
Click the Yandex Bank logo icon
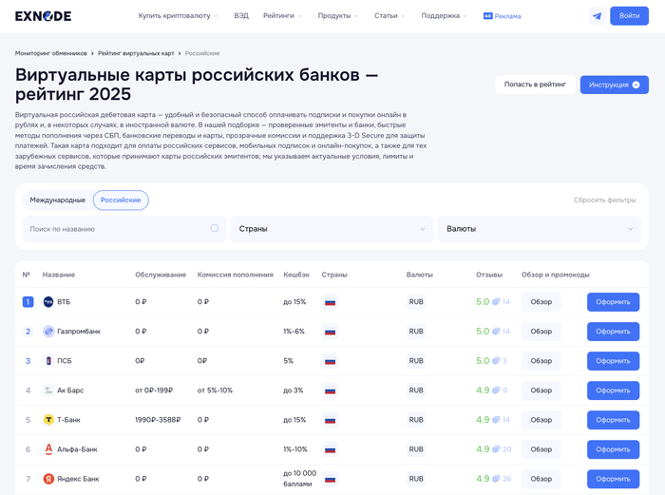click(48, 479)
